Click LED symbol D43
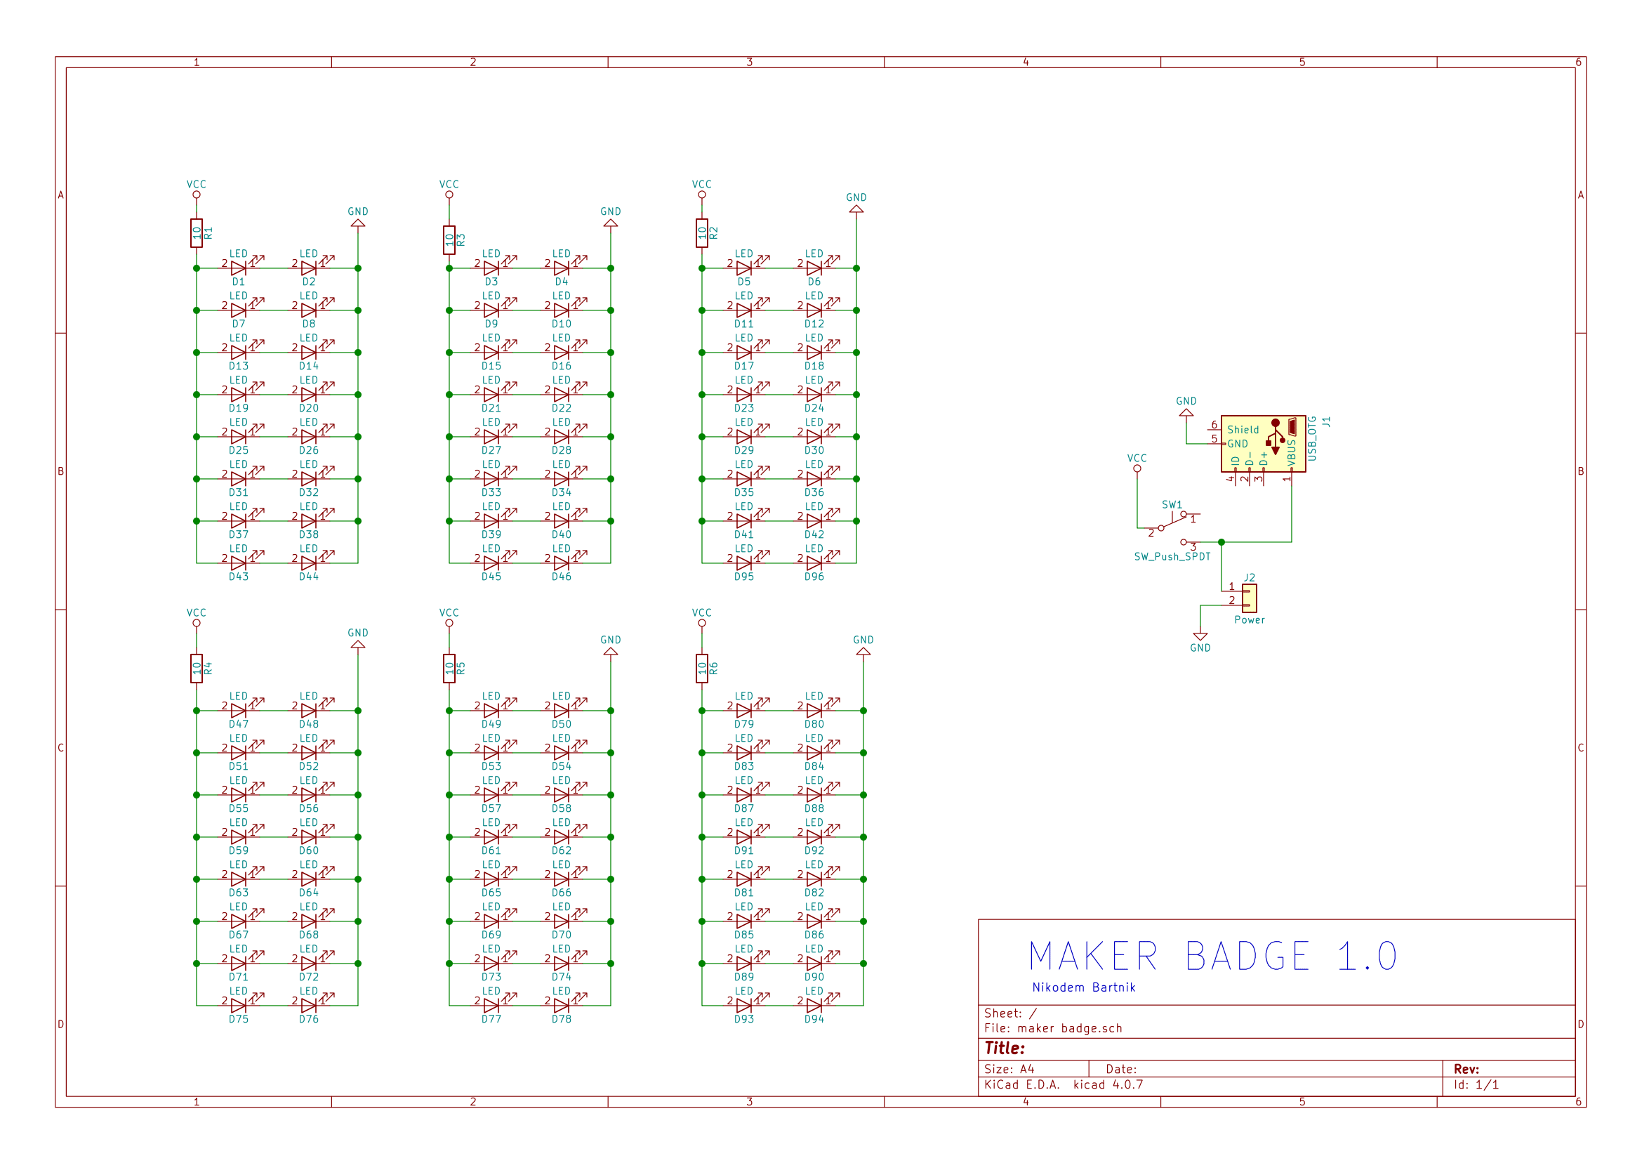This screenshot has height=1163, width=1642. pyautogui.click(x=240, y=563)
